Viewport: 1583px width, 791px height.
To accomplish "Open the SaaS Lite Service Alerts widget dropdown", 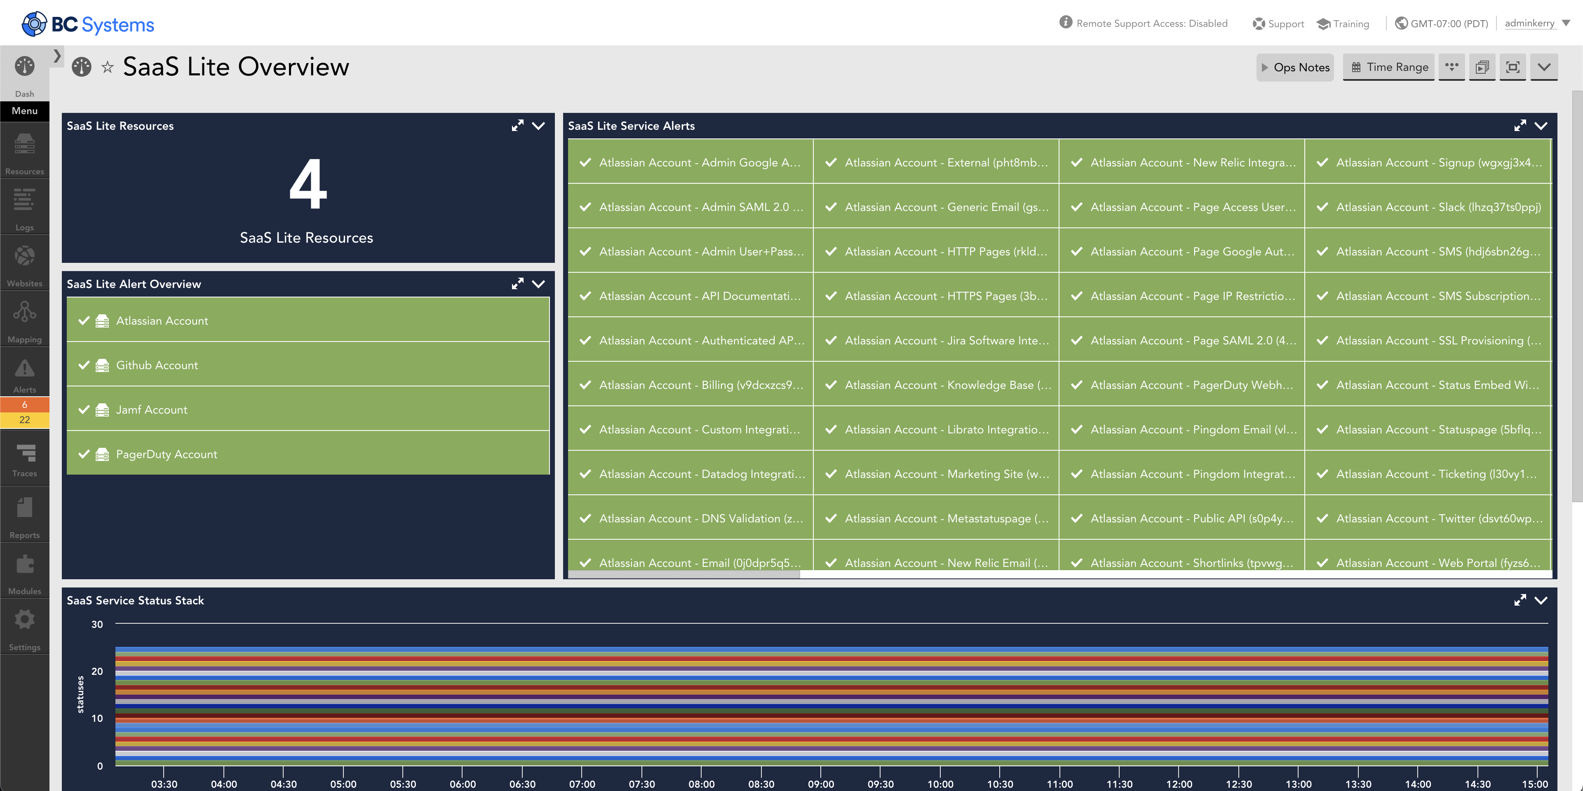I will coord(1541,126).
